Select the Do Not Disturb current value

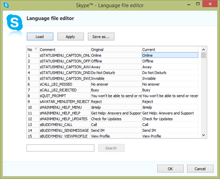click(154, 73)
